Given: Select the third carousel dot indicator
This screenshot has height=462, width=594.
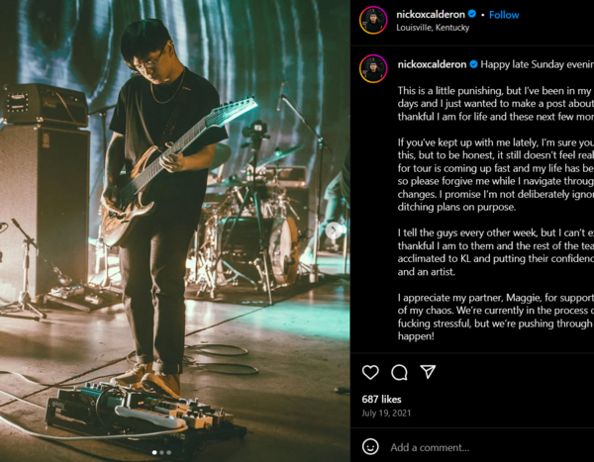Looking at the screenshot, I should (168, 452).
